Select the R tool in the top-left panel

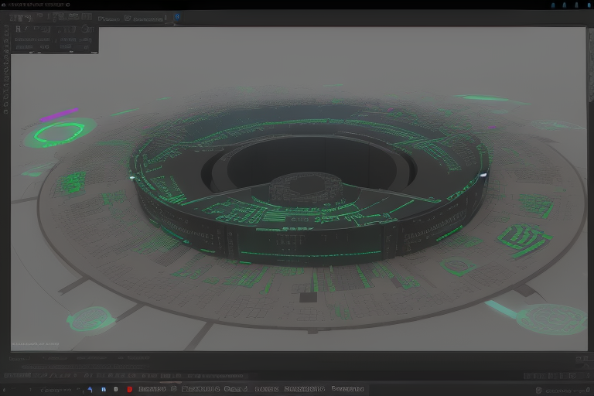[x=19, y=29]
